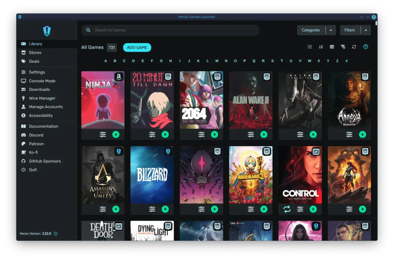Open the Stores section
394x260 pixels.
point(47,53)
